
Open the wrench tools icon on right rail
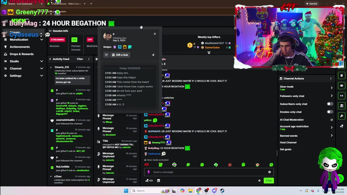(342, 116)
